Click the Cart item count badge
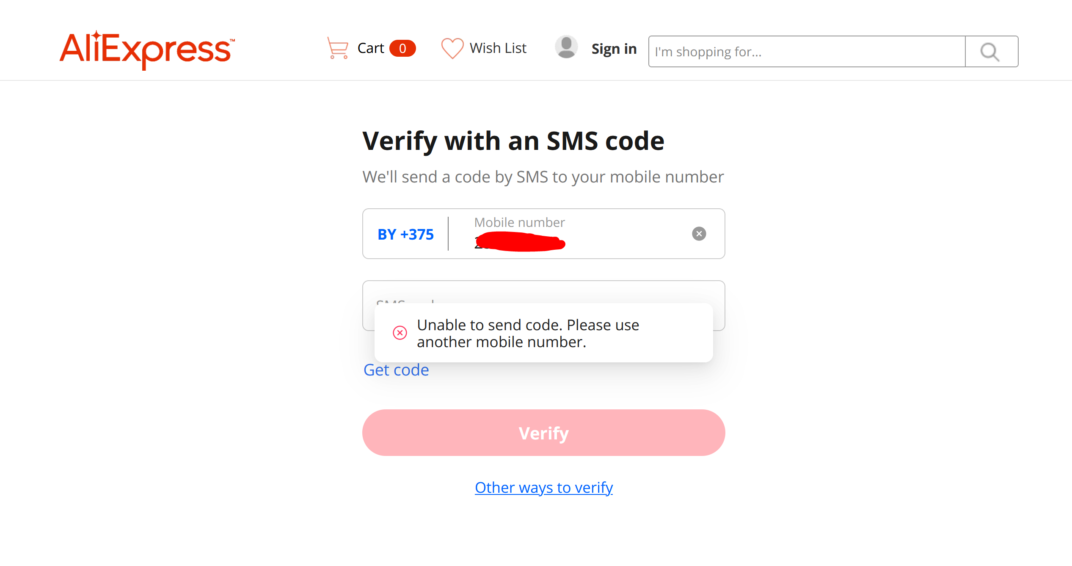Screen dimensions: 1072x566 402,48
